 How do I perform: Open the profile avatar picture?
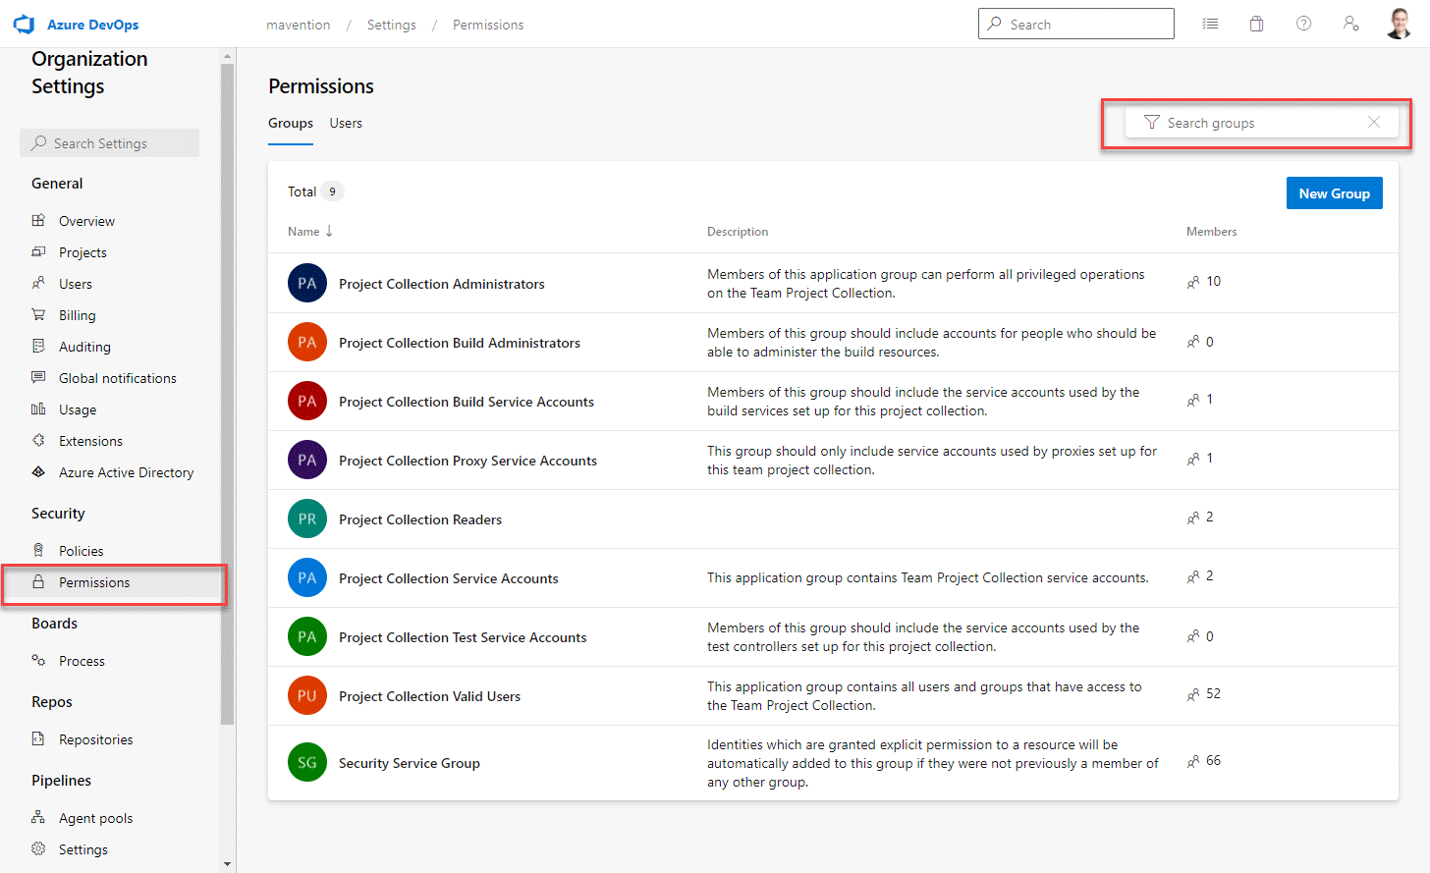point(1399,24)
